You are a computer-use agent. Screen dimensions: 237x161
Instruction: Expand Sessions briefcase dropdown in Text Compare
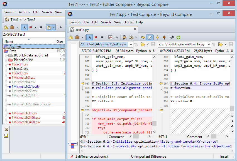coord(83,37)
